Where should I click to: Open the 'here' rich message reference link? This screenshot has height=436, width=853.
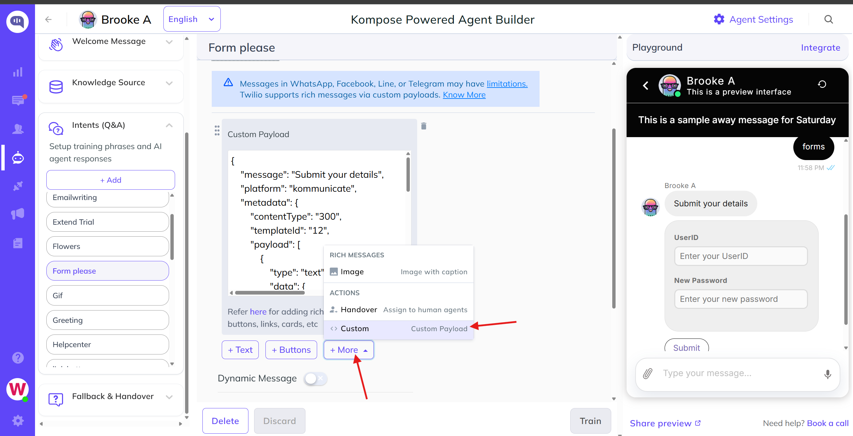[258, 312]
